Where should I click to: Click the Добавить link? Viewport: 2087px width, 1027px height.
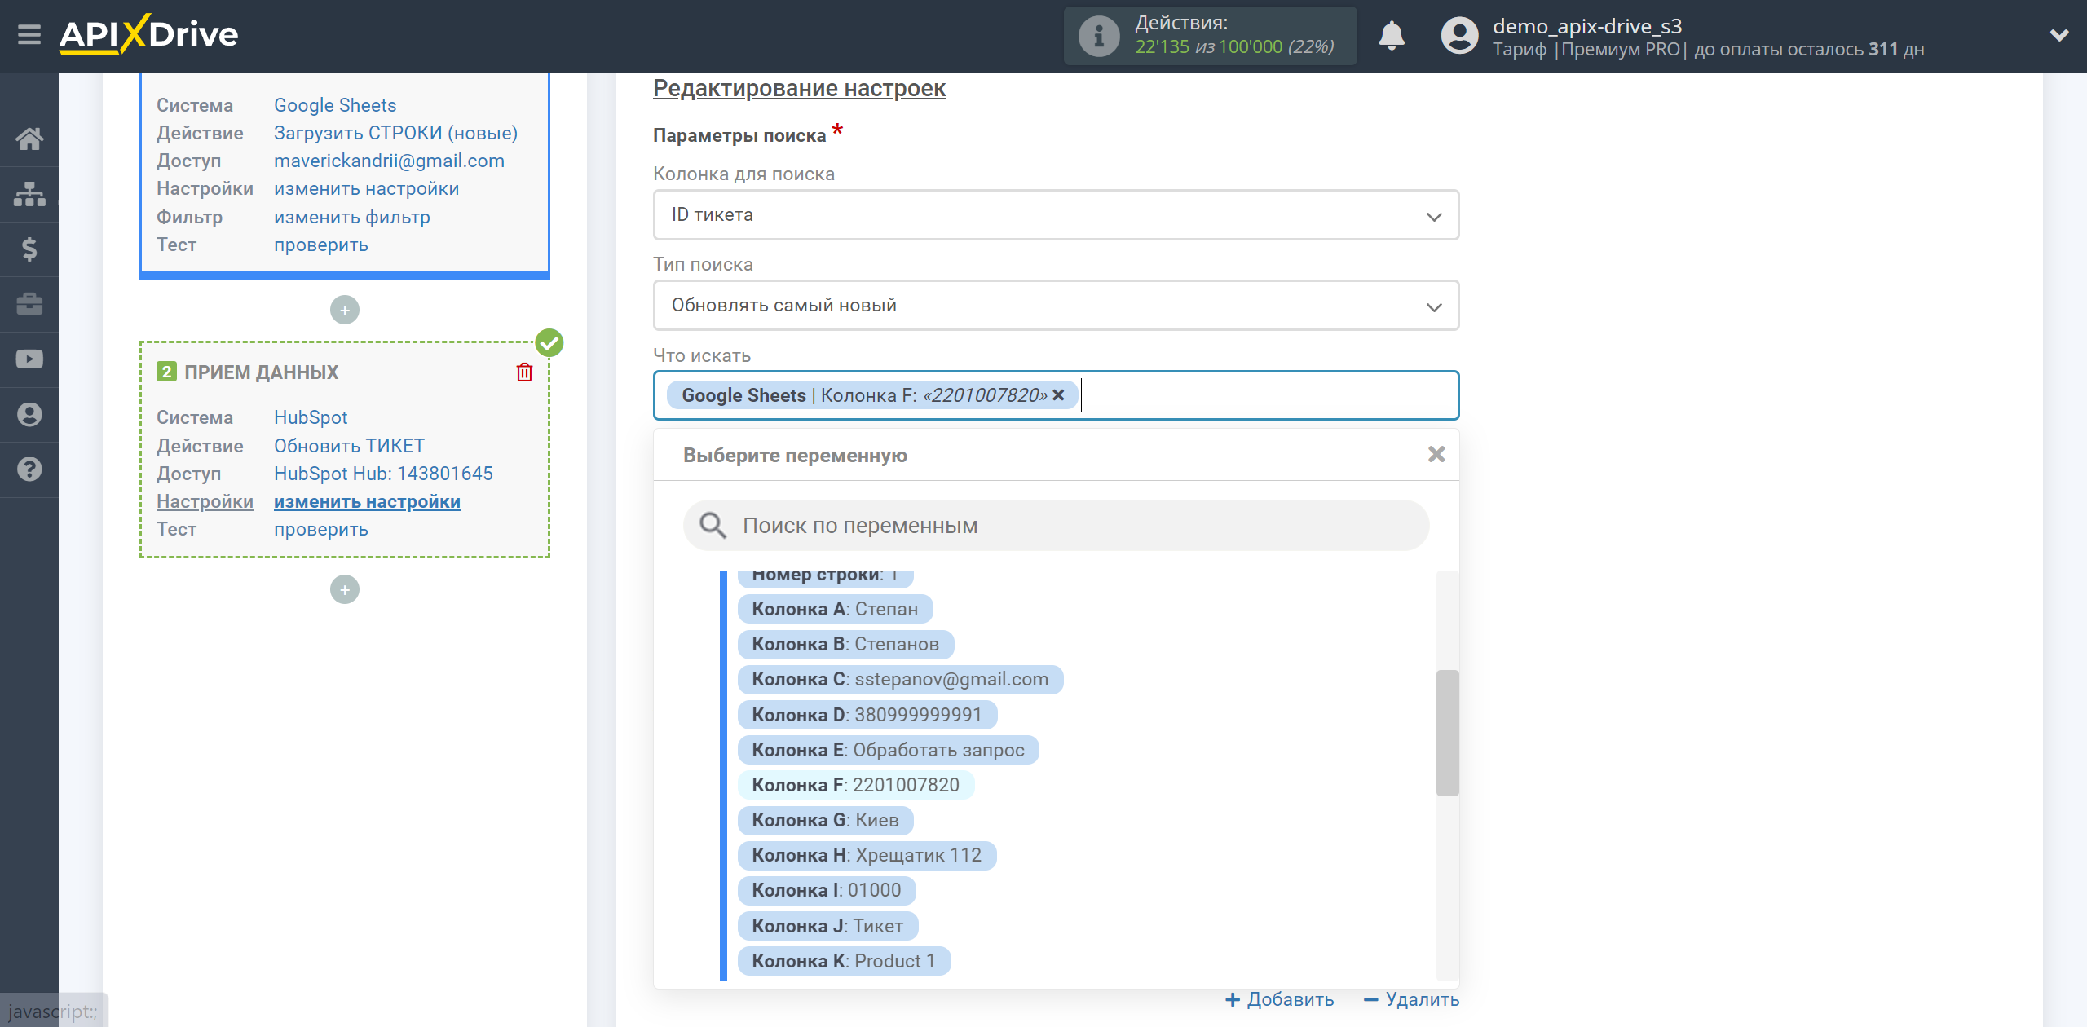pyautogui.click(x=1279, y=999)
